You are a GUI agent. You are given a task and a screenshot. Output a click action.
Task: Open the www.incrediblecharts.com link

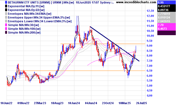136,2
